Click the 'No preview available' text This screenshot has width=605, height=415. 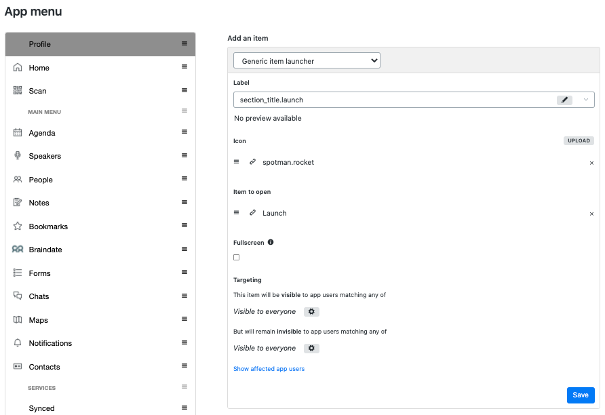click(268, 119)
